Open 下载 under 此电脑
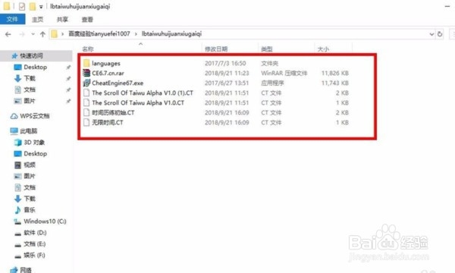Viewport: 455px width, 273px height. coord(30,199)
